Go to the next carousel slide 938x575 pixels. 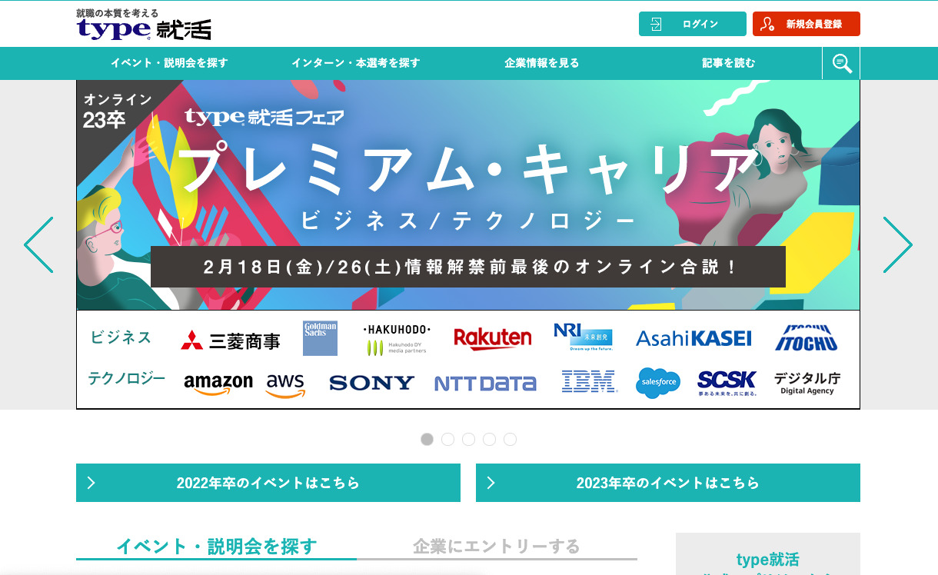coord(897,244)
